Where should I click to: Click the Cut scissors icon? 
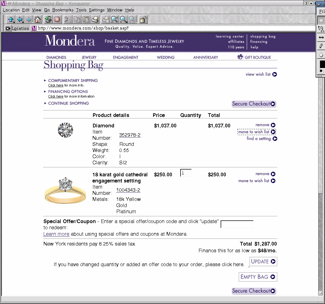[x=67, y=20]
